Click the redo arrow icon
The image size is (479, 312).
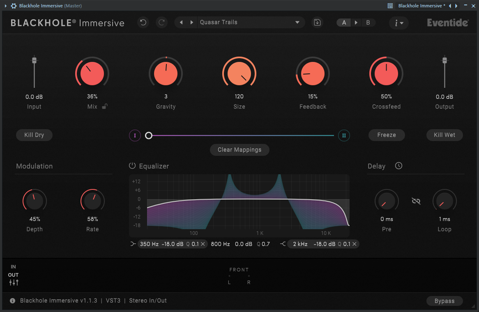161,22
